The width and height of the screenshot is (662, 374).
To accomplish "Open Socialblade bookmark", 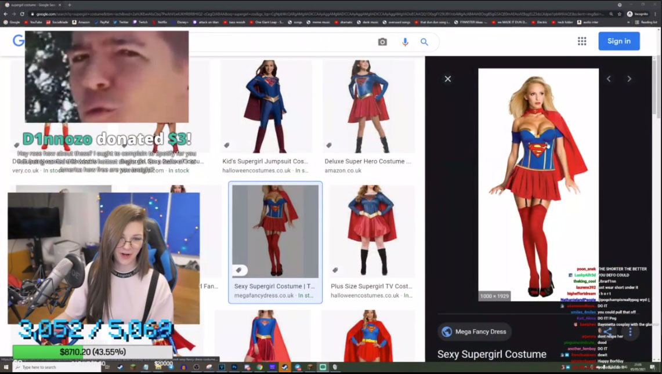I will (57, 22).
